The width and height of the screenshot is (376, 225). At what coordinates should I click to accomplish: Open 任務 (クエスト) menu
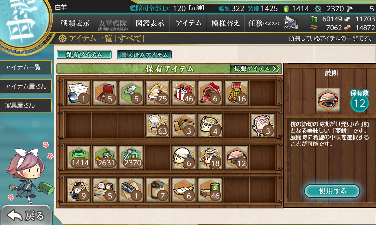coord(263,23)
